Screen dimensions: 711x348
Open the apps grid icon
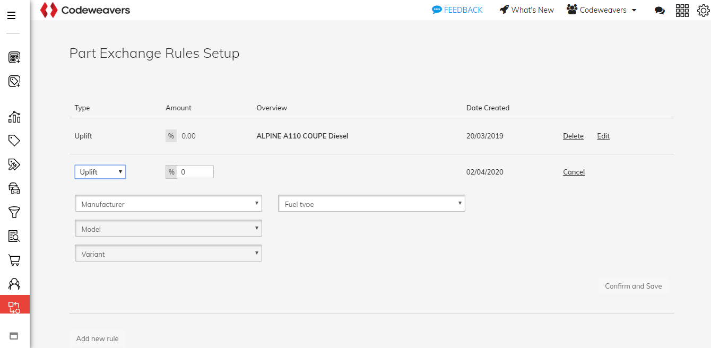(x=682, y=10)
